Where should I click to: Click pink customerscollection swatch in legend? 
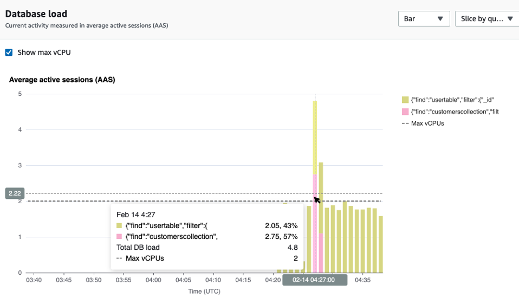(x=405, y=112)
